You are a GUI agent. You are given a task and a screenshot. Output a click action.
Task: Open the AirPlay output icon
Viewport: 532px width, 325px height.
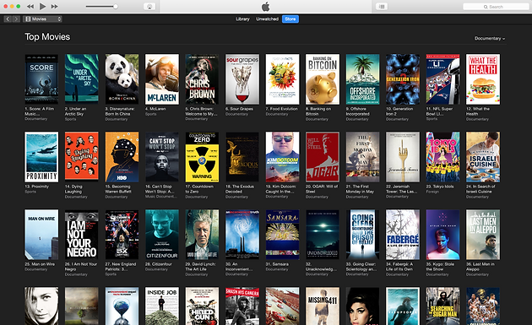pos(149,7)
